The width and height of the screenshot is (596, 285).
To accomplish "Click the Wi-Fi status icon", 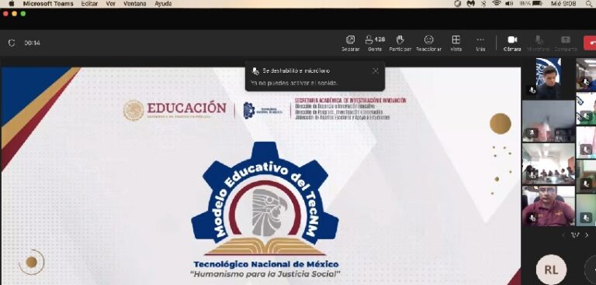I will 497,3.
